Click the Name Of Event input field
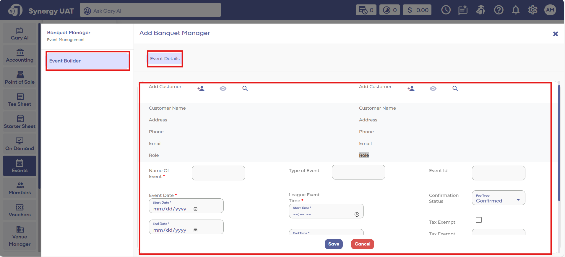Viewport: 565px width, 257px height. pos(218,173)
